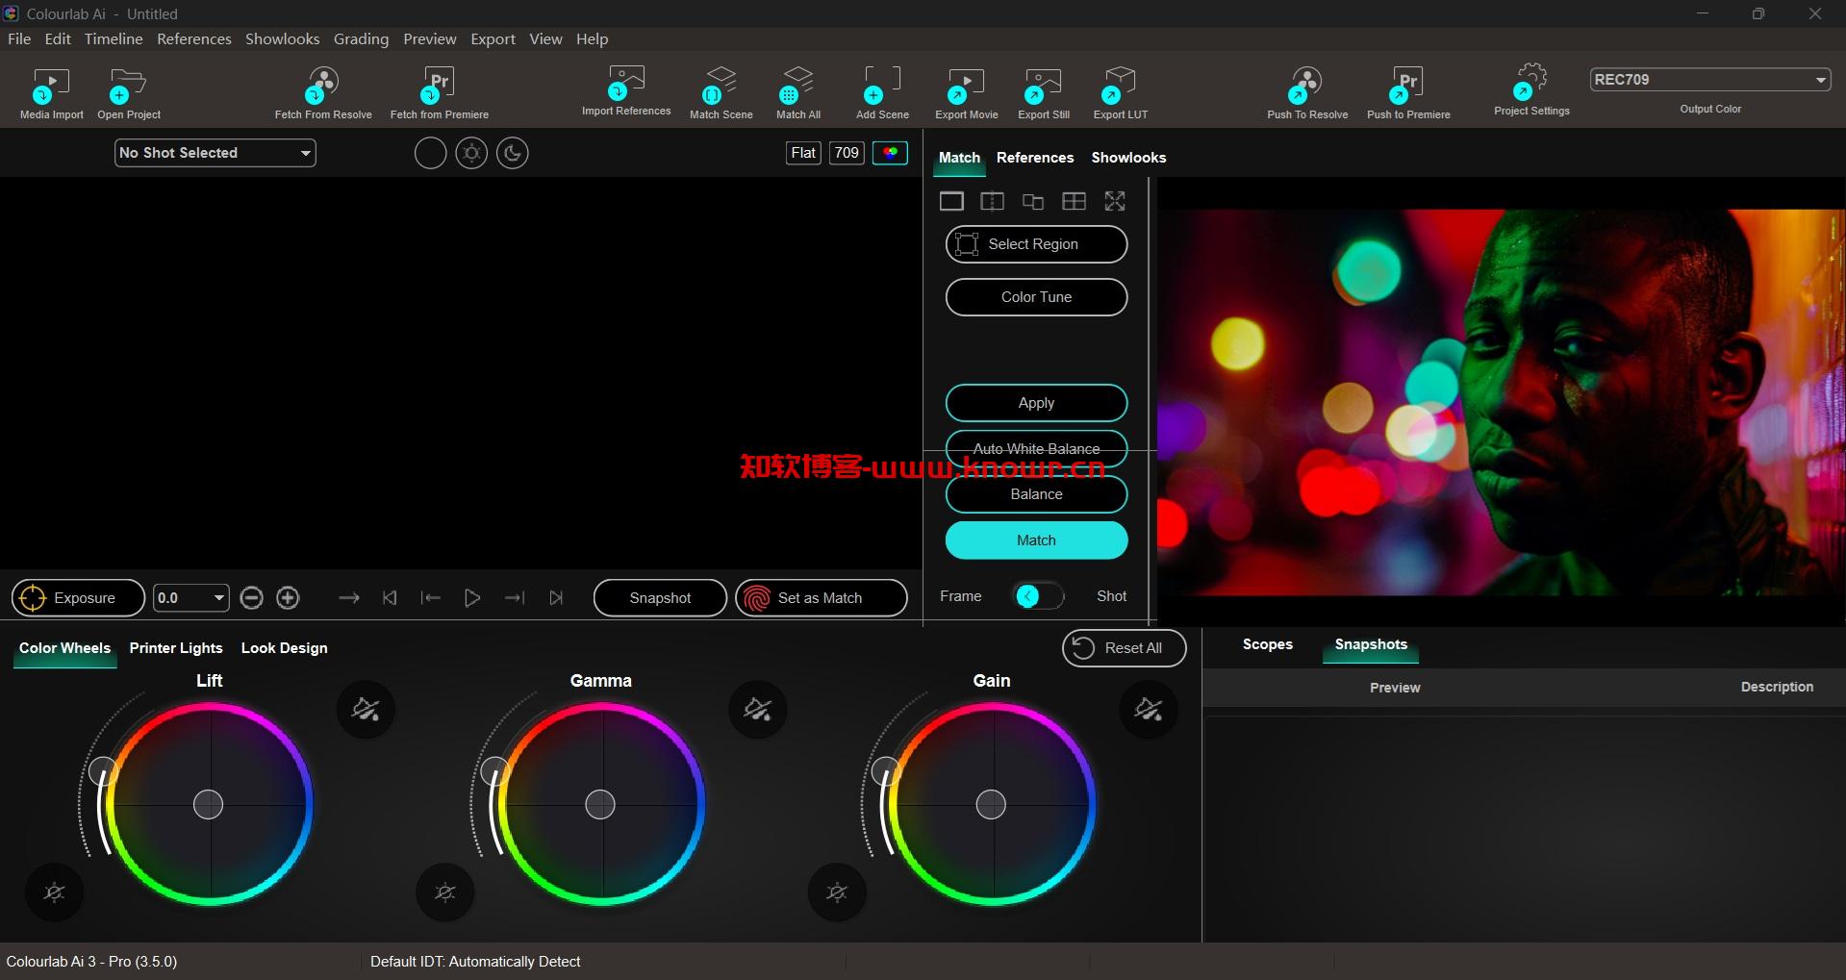1846x980 pixels.
Task: Switch to the Scopes tab
Action: pos(1267,644)
